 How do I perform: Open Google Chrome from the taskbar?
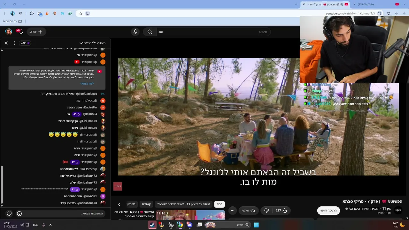180,225
